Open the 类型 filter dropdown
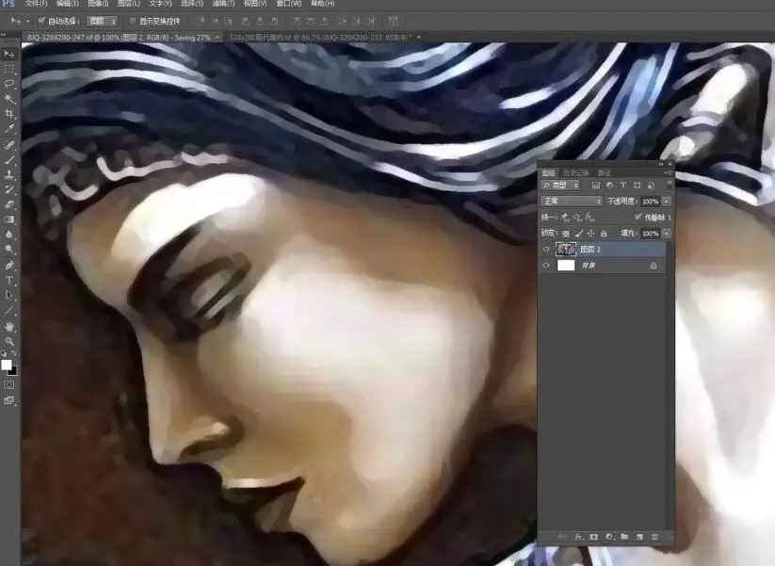The width and height of the screenshot is (775, 566). [x=560, y=186]
